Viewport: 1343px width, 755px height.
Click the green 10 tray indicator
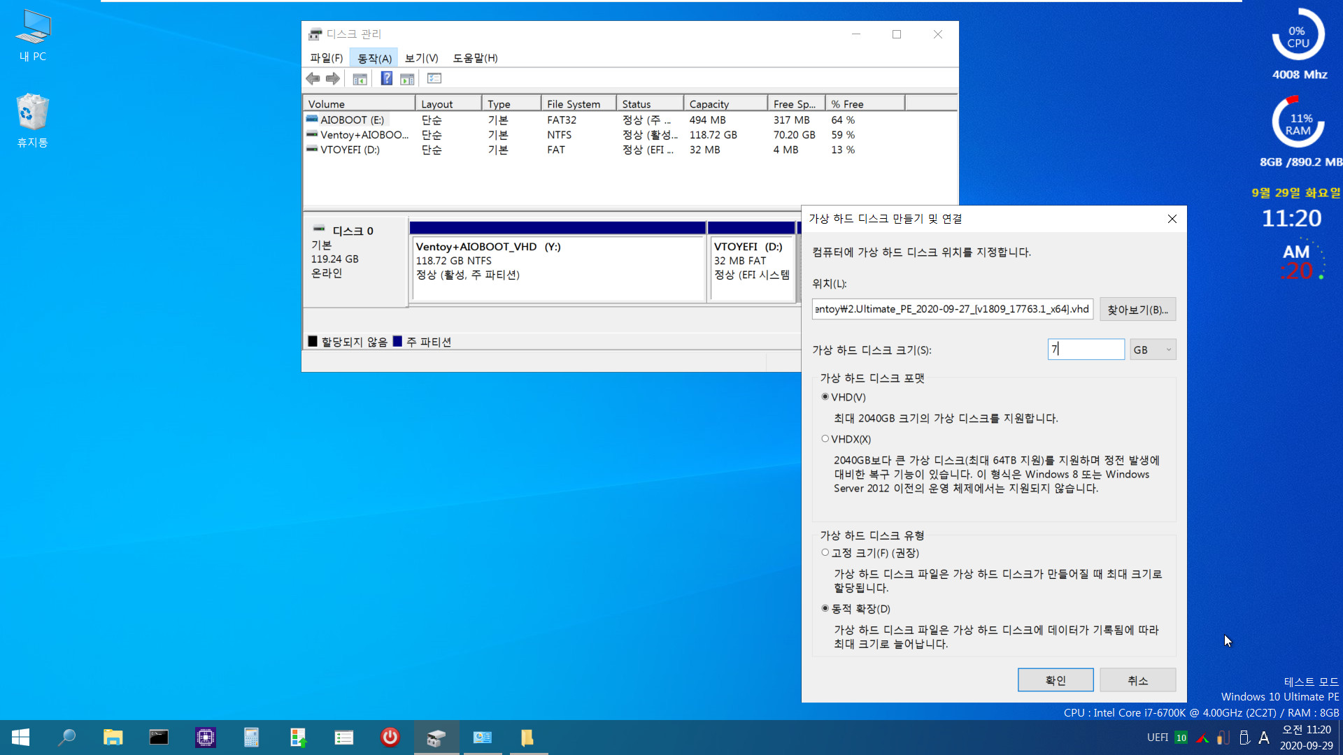(1181, 738)
